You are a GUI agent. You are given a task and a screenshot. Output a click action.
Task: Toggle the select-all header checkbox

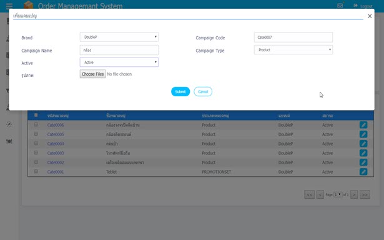(36, 115)
